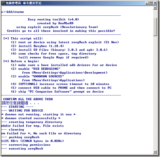Viewport: 160px width, 157px height.
Task: Click 'some checks for free space' line
Action: click(x=53, y=54)
